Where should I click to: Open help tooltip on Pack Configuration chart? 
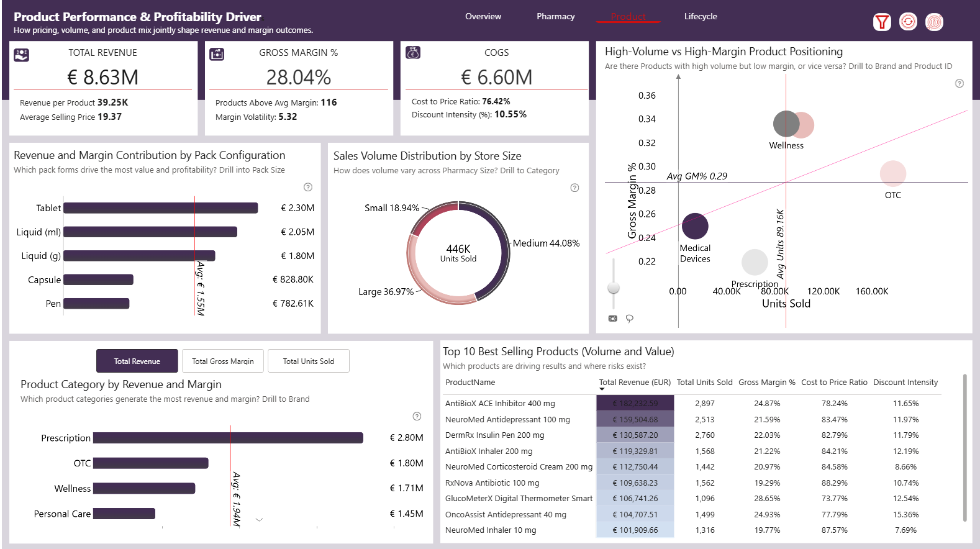(x=308, y=187)
